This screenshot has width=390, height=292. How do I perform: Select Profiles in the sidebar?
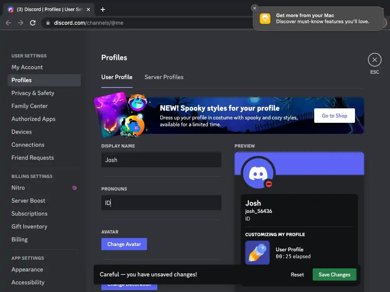coord(44,80)
